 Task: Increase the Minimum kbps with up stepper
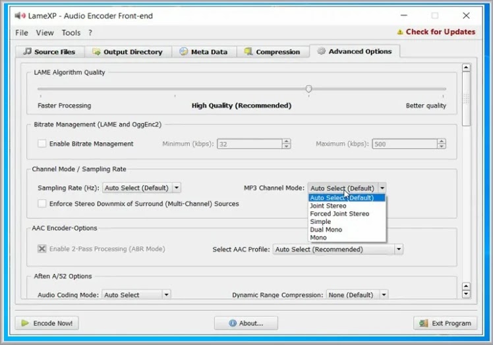tap(286, 142)
